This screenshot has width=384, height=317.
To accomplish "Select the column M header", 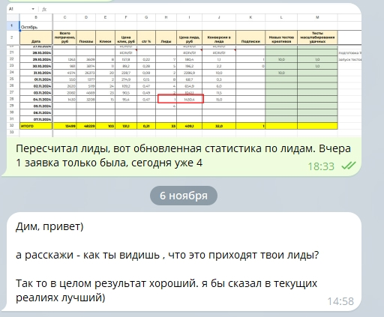I will tap(317, 17).
